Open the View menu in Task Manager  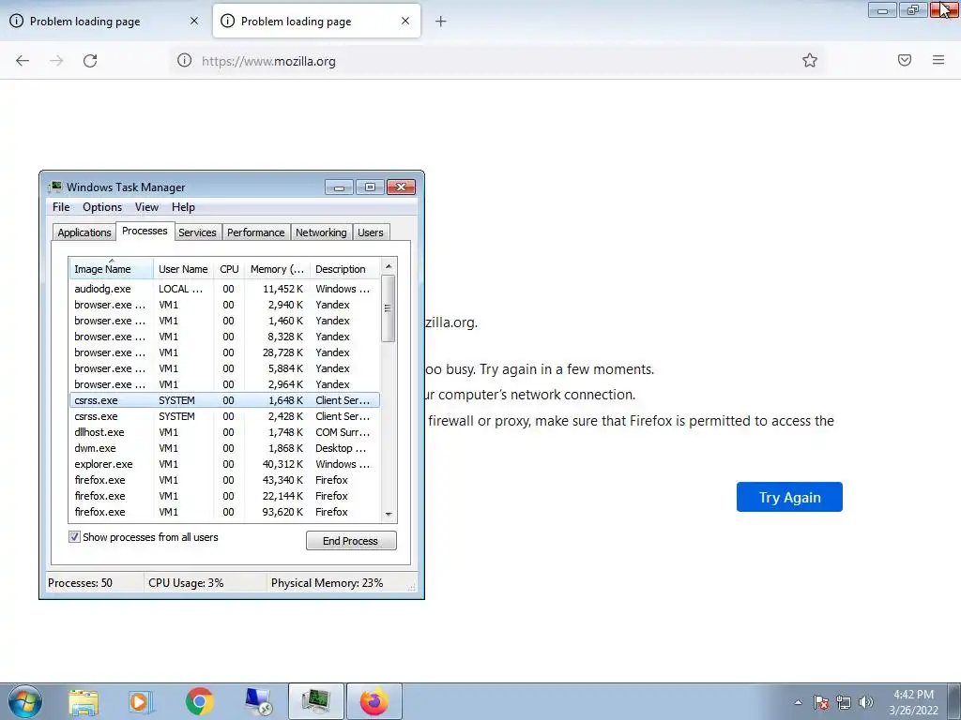coord(146,207)
